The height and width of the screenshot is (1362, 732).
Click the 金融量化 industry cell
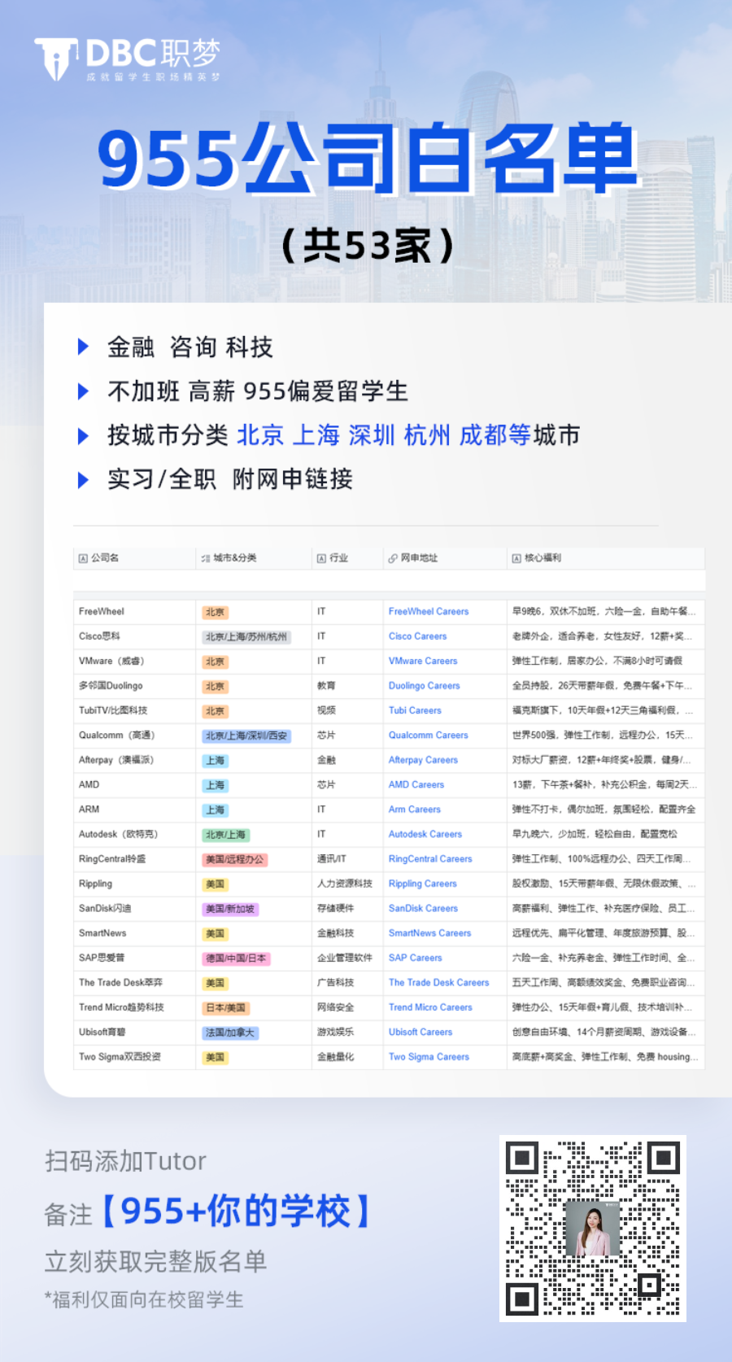(x=347, y=1057)
